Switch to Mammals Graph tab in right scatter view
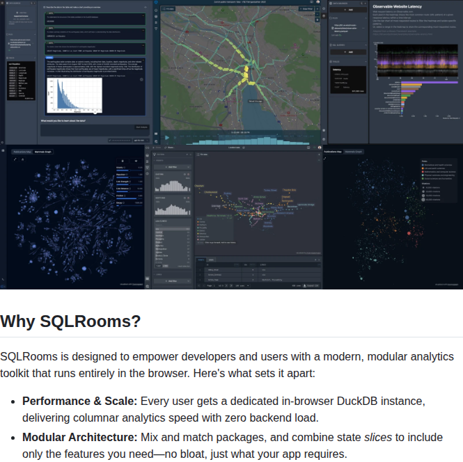 (x=353, y=152)
